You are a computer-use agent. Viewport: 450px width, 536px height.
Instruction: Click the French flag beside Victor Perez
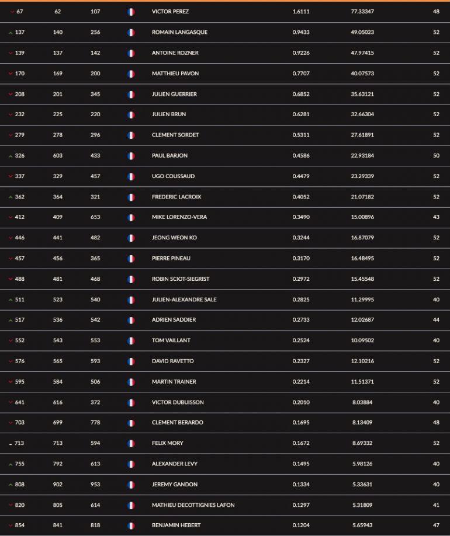click(x=131, y=12)
